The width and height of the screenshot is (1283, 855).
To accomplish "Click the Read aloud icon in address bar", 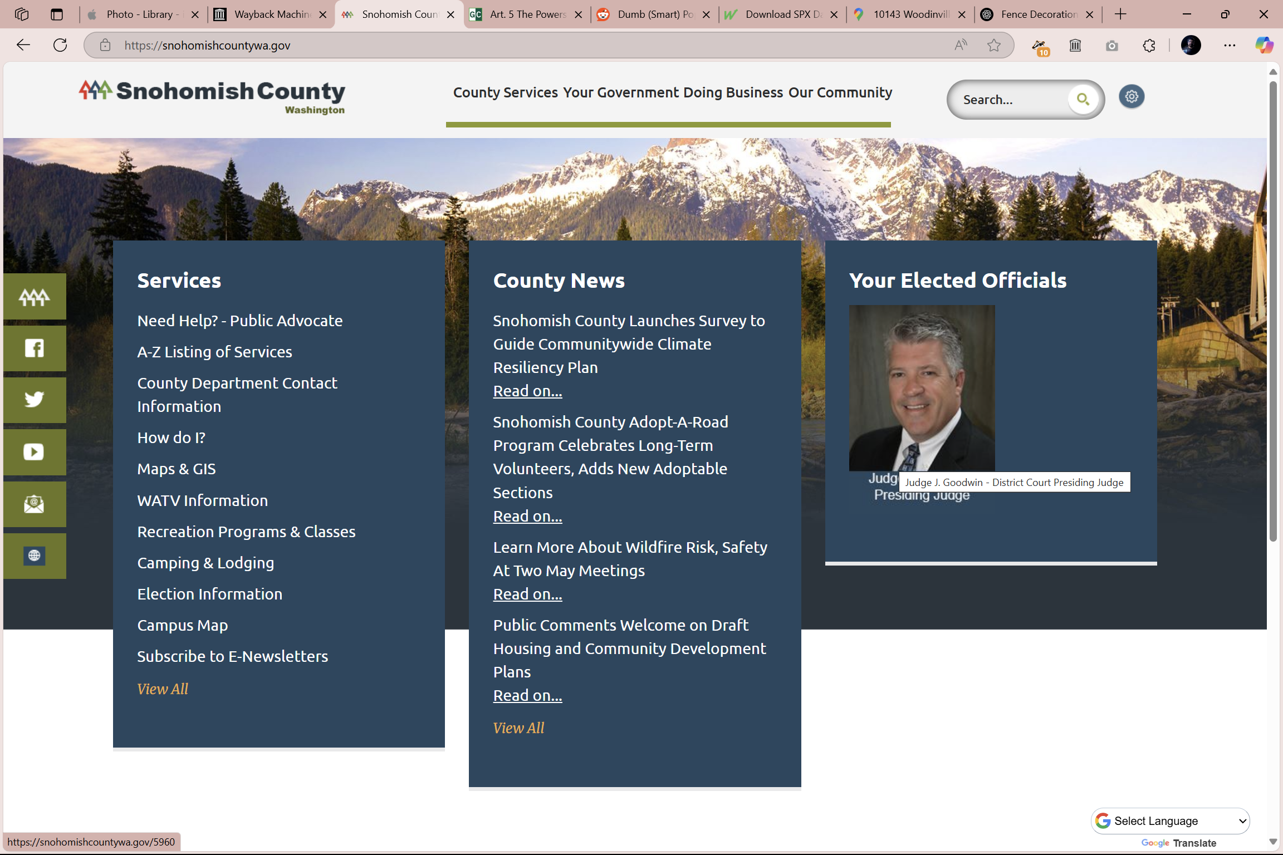I will point(961,45).
